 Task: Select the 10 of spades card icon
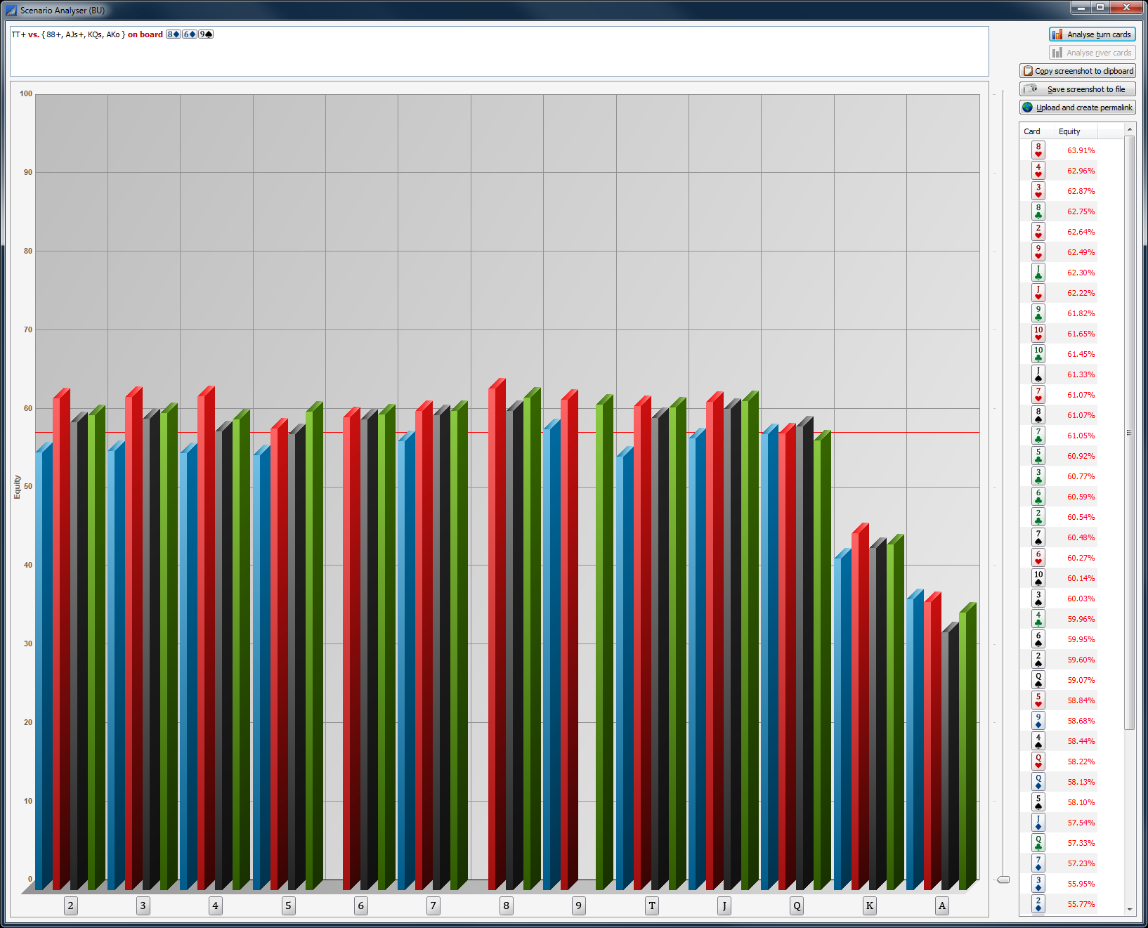coord(1038,578)
